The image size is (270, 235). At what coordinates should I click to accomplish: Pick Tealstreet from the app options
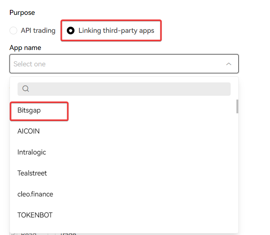(x=32, y=173)
